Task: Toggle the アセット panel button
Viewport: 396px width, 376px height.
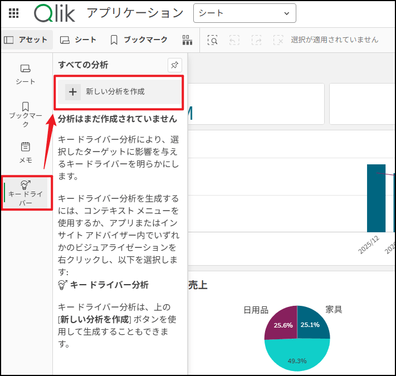Action: 26,40
